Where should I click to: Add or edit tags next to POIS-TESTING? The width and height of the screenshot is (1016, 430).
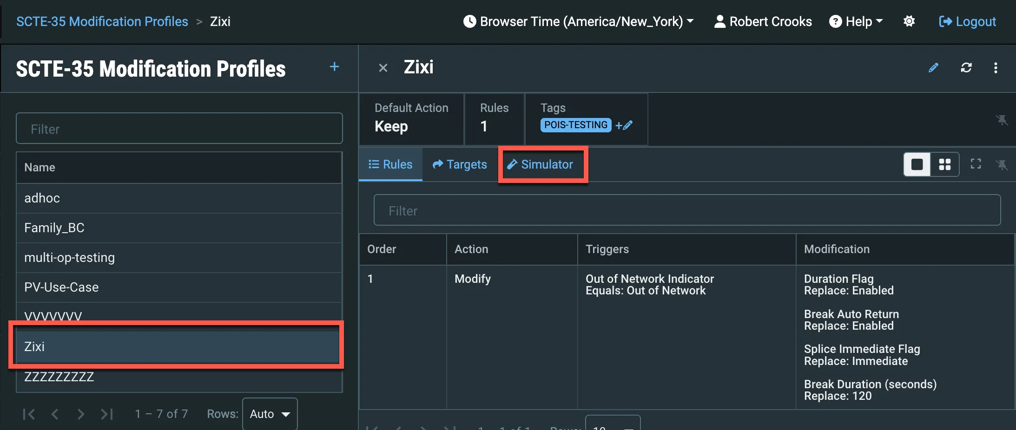click(x=624, y=125)
